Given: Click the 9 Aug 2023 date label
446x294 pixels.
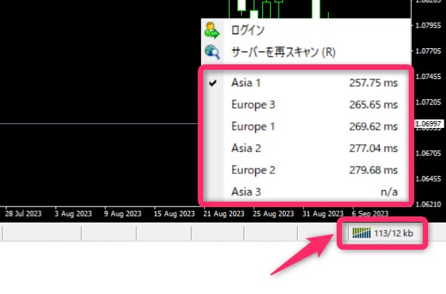Looking at the screenshot, I should (x=123, y=213).
